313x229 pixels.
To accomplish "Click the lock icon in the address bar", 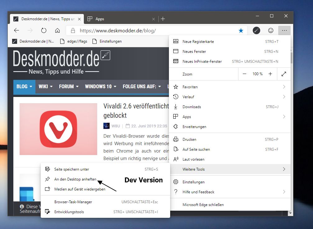I will [x=73, y=30].
